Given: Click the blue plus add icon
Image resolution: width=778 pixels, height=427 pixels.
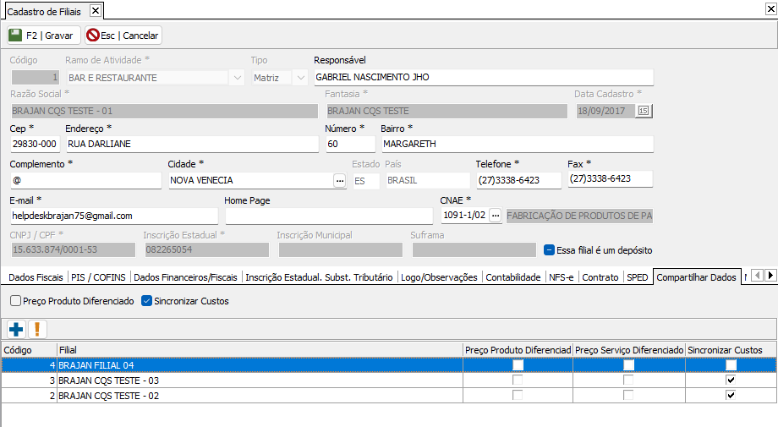Looking at the screenshot, I should (15, 329).
